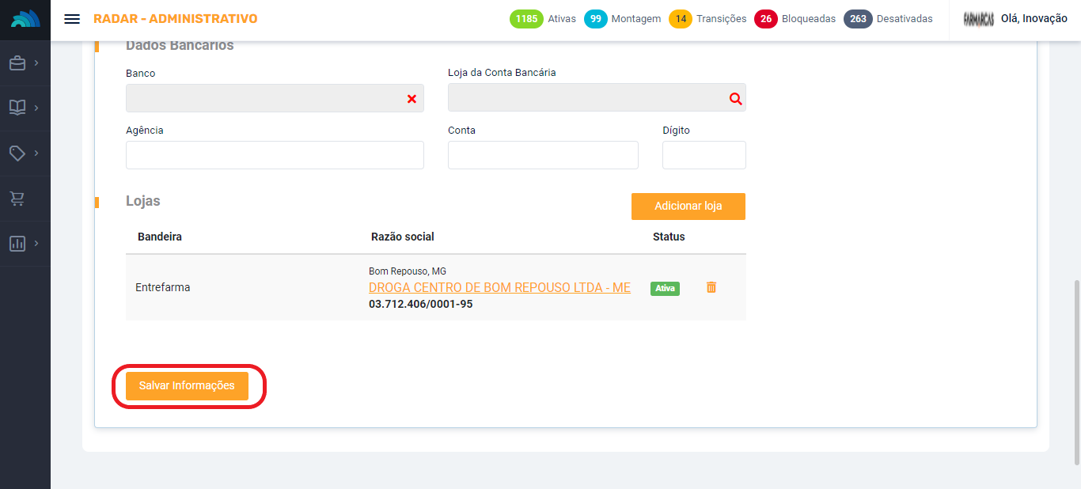1081x489 pixels.
Task: Click the shopping cart sidebar icon
Action: pyautogui.click(x=17, y=199)
